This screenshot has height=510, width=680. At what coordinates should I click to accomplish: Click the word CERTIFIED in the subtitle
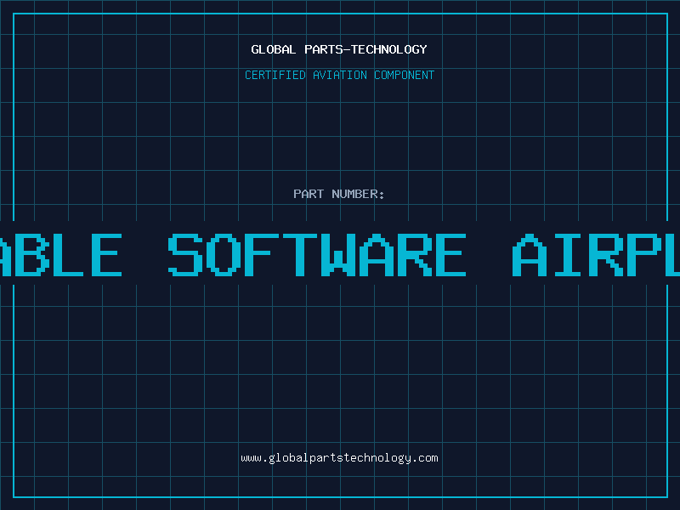tap(275, 75)
